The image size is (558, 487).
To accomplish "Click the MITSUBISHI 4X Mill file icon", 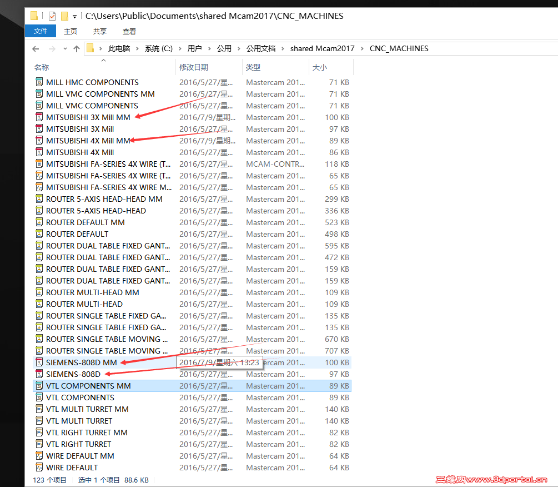I will click(39, 152).
